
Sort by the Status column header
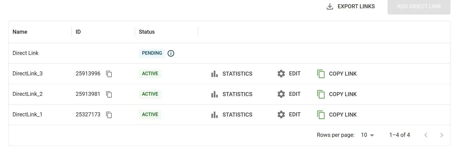tap(147, 32)
